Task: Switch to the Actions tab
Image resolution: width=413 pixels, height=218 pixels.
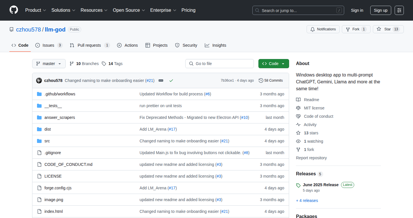Action: coord(127,45)
